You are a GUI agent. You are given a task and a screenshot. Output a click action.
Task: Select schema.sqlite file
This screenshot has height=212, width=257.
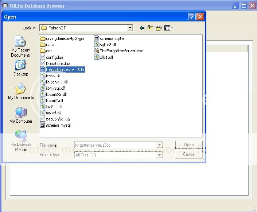tap(109, 38)
